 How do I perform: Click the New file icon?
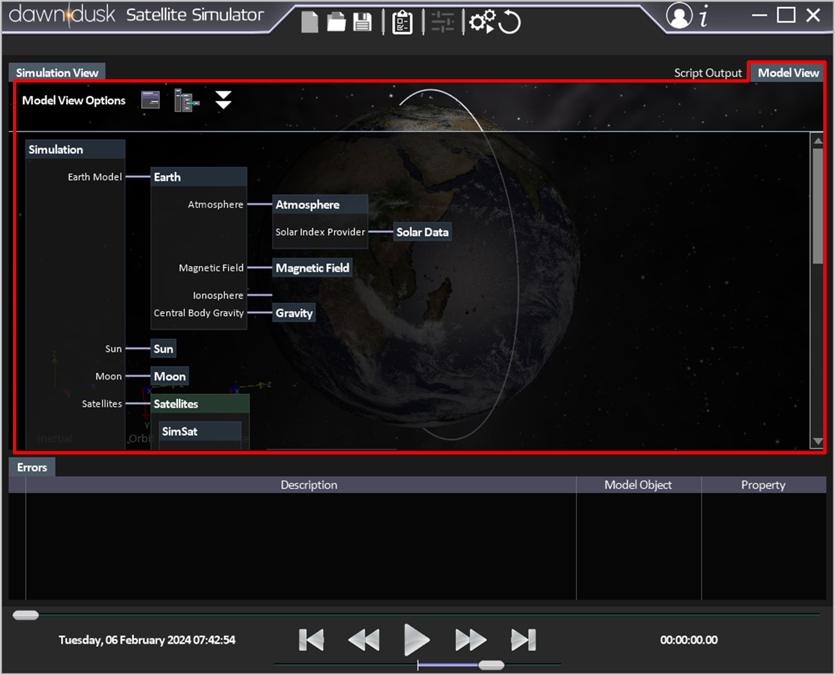tap(310, 22)
